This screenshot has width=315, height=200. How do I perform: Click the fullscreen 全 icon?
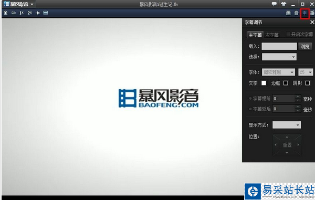tap(6, 13)
